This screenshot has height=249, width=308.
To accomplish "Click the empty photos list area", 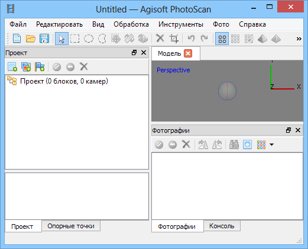I will (227, 186).
